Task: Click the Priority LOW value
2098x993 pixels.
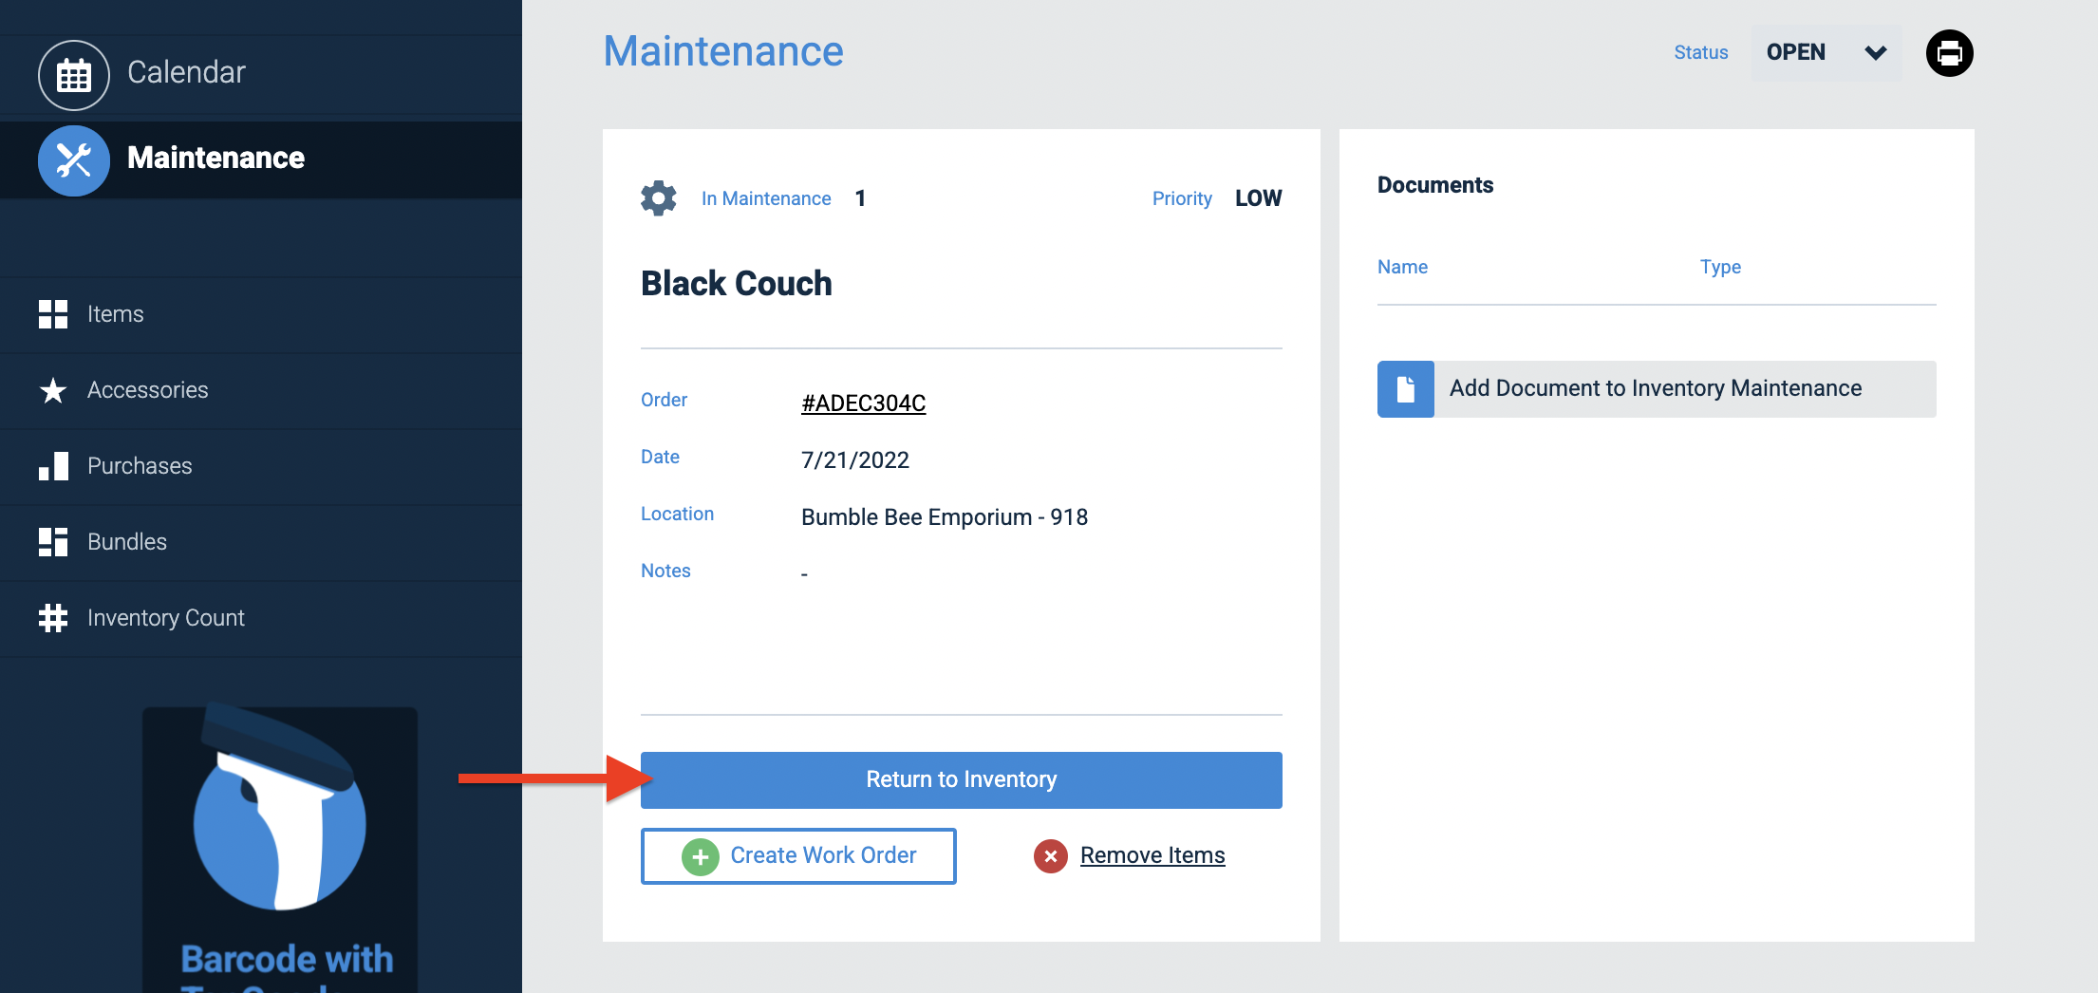Action: click(1258, 198)
